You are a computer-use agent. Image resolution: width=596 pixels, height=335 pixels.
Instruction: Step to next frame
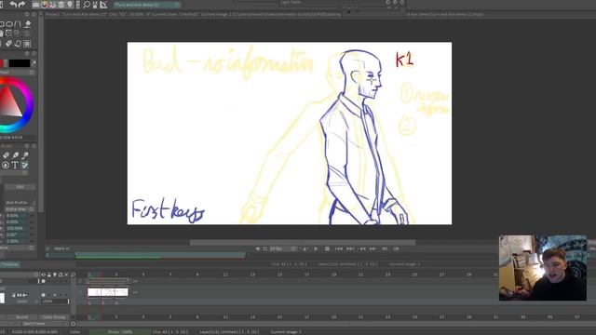coord(372,248)
